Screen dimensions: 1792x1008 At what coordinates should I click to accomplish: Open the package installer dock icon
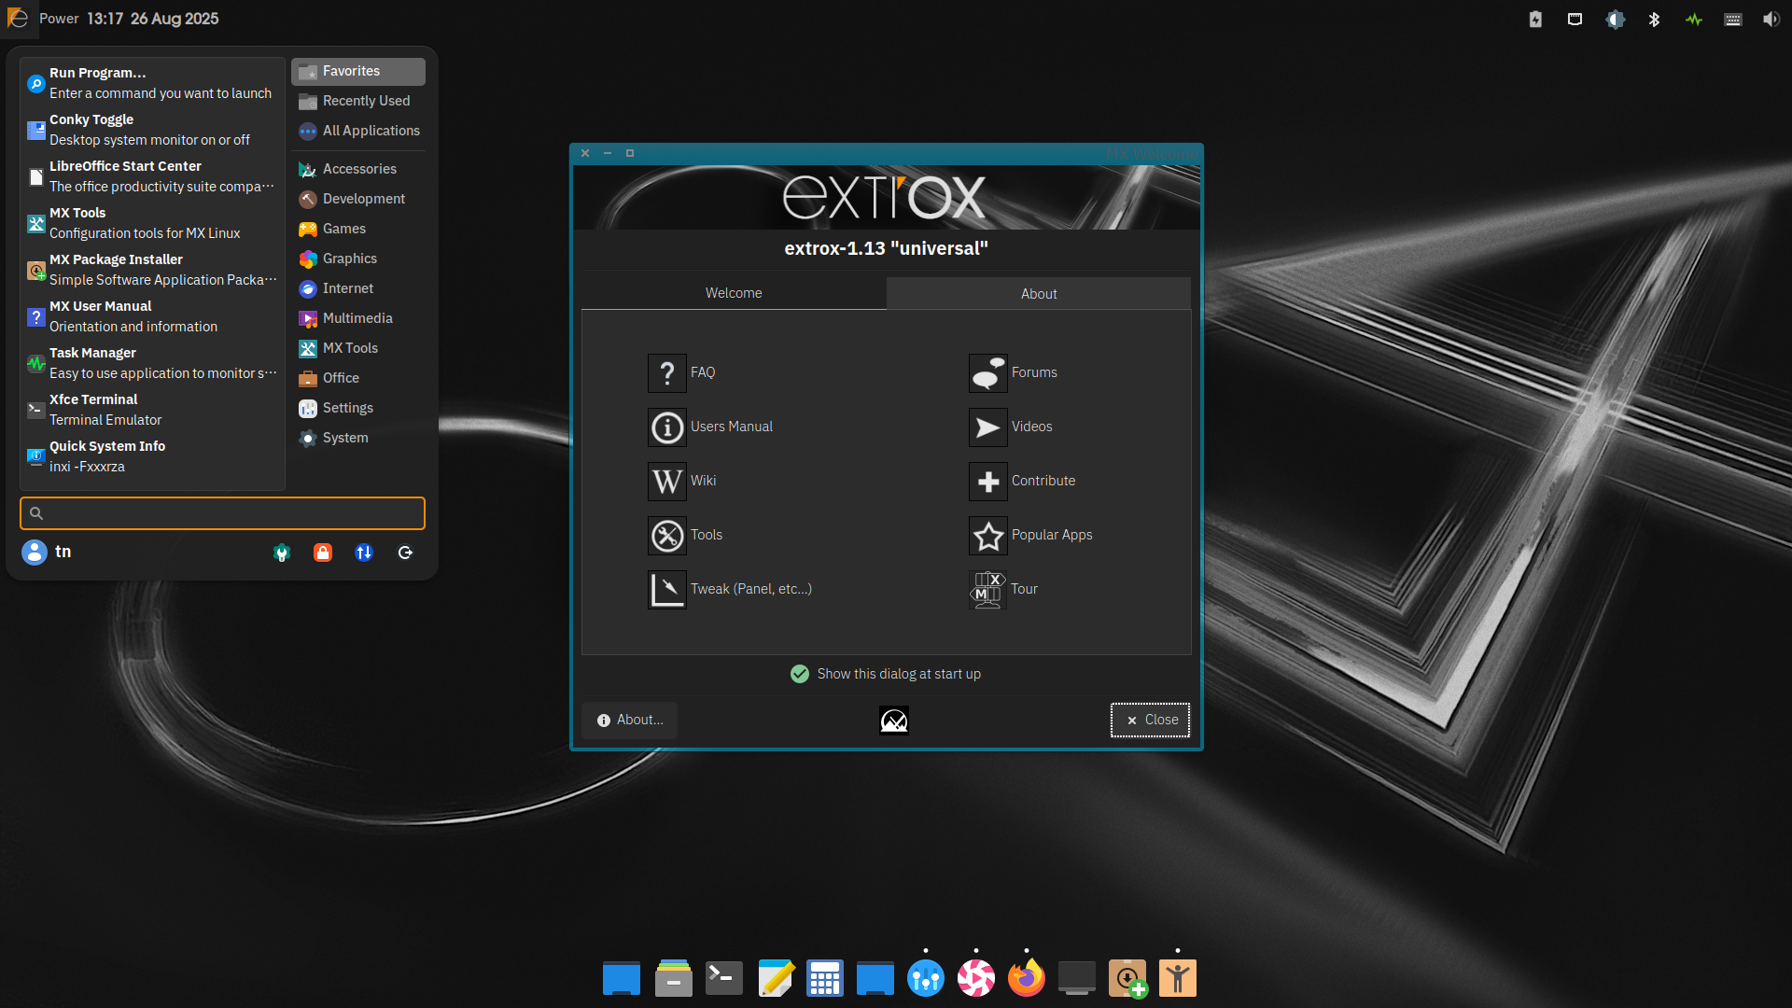(1127, 978)
